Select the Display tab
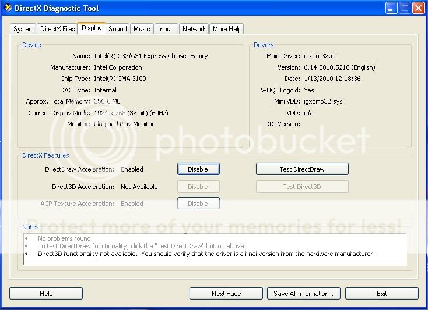This screenshot has width=428, height=310. coord(92,28)
